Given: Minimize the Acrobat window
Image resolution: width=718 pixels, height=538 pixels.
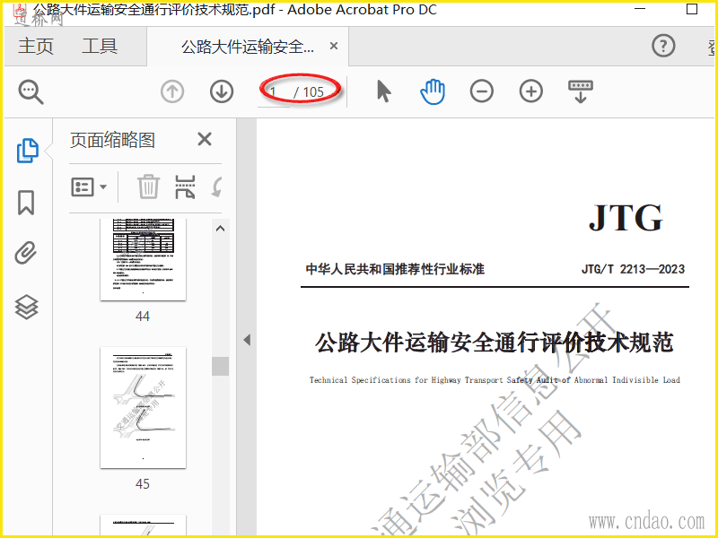Looking at the screenshot, I should [x=640, y=9].
